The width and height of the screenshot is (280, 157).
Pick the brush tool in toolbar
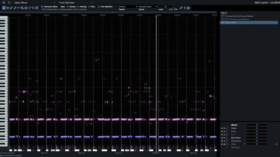[15, 8]
